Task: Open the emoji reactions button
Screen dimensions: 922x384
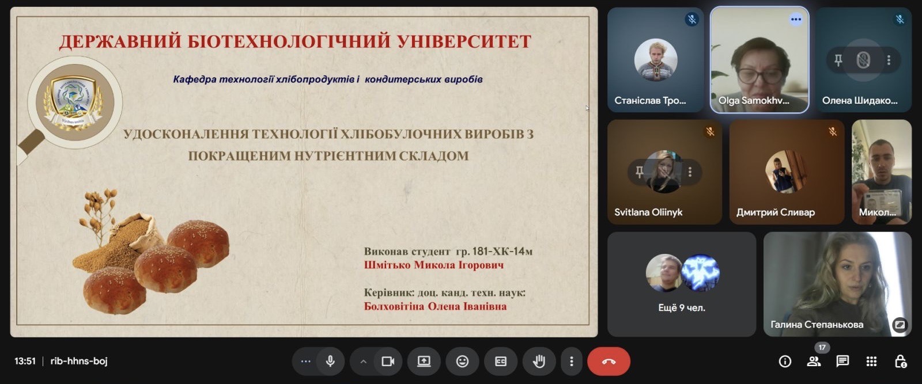Action: 462,362
